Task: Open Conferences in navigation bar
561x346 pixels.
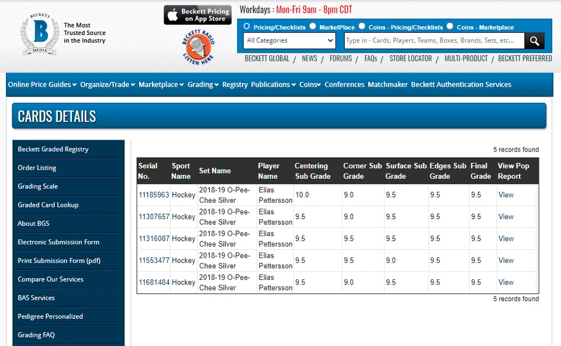Action: point(344,84)
